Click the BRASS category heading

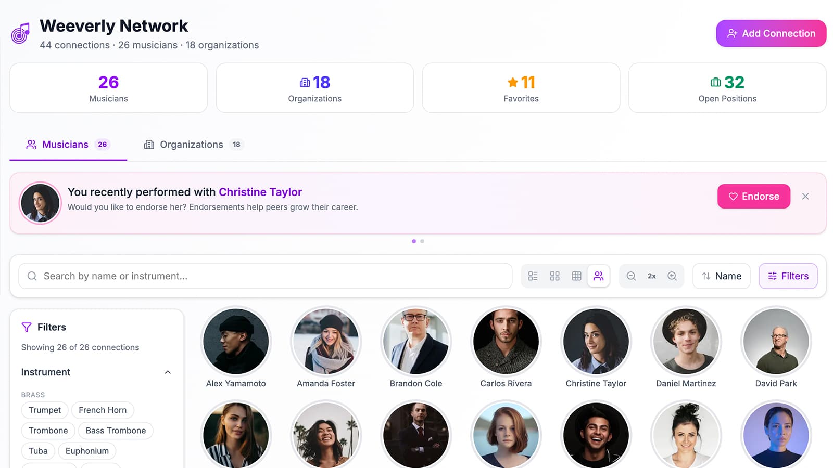[33, 395]
